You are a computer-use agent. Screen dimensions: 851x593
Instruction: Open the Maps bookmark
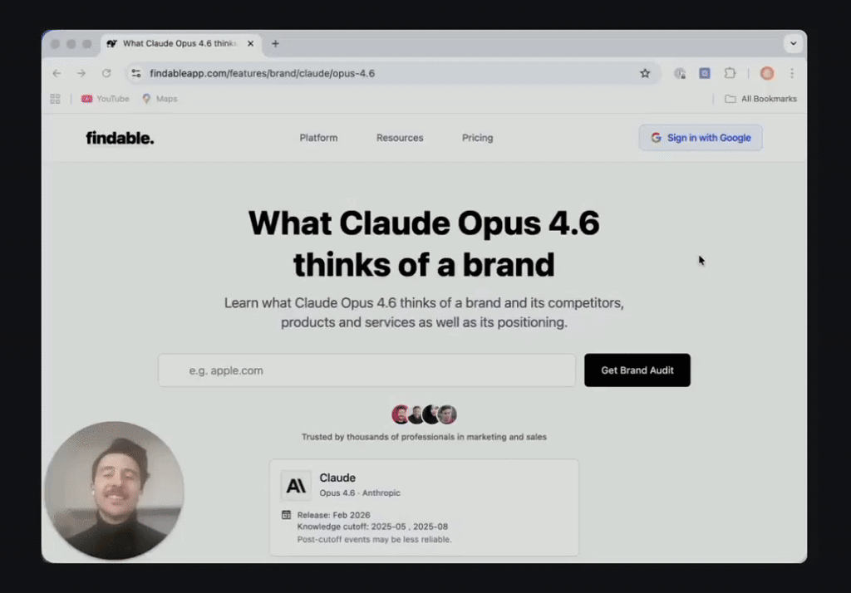pyautogui.click(x=160, y=99)
